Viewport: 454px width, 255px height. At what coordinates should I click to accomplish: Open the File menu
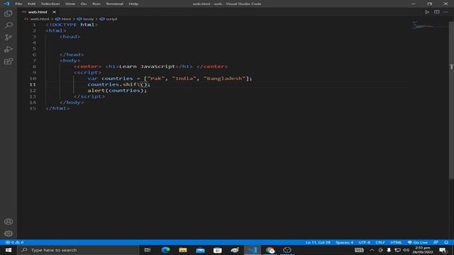click(x=18, y=4)
